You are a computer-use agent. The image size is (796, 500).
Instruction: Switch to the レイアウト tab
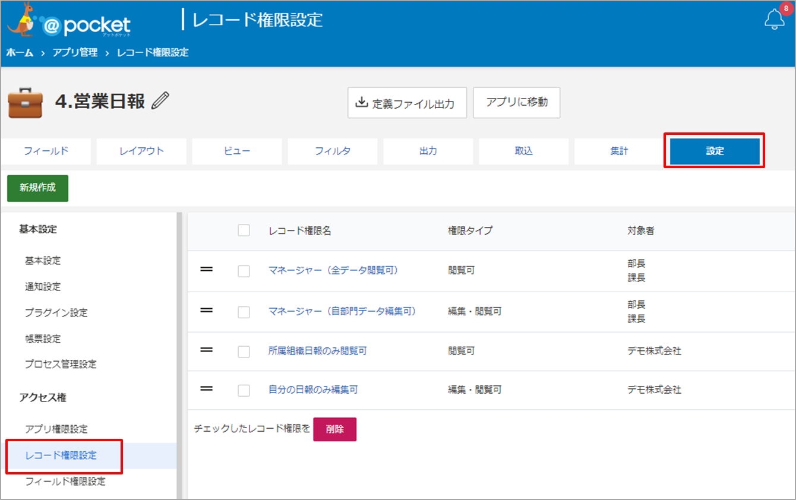pyautogui.click(x=141, y=151)
